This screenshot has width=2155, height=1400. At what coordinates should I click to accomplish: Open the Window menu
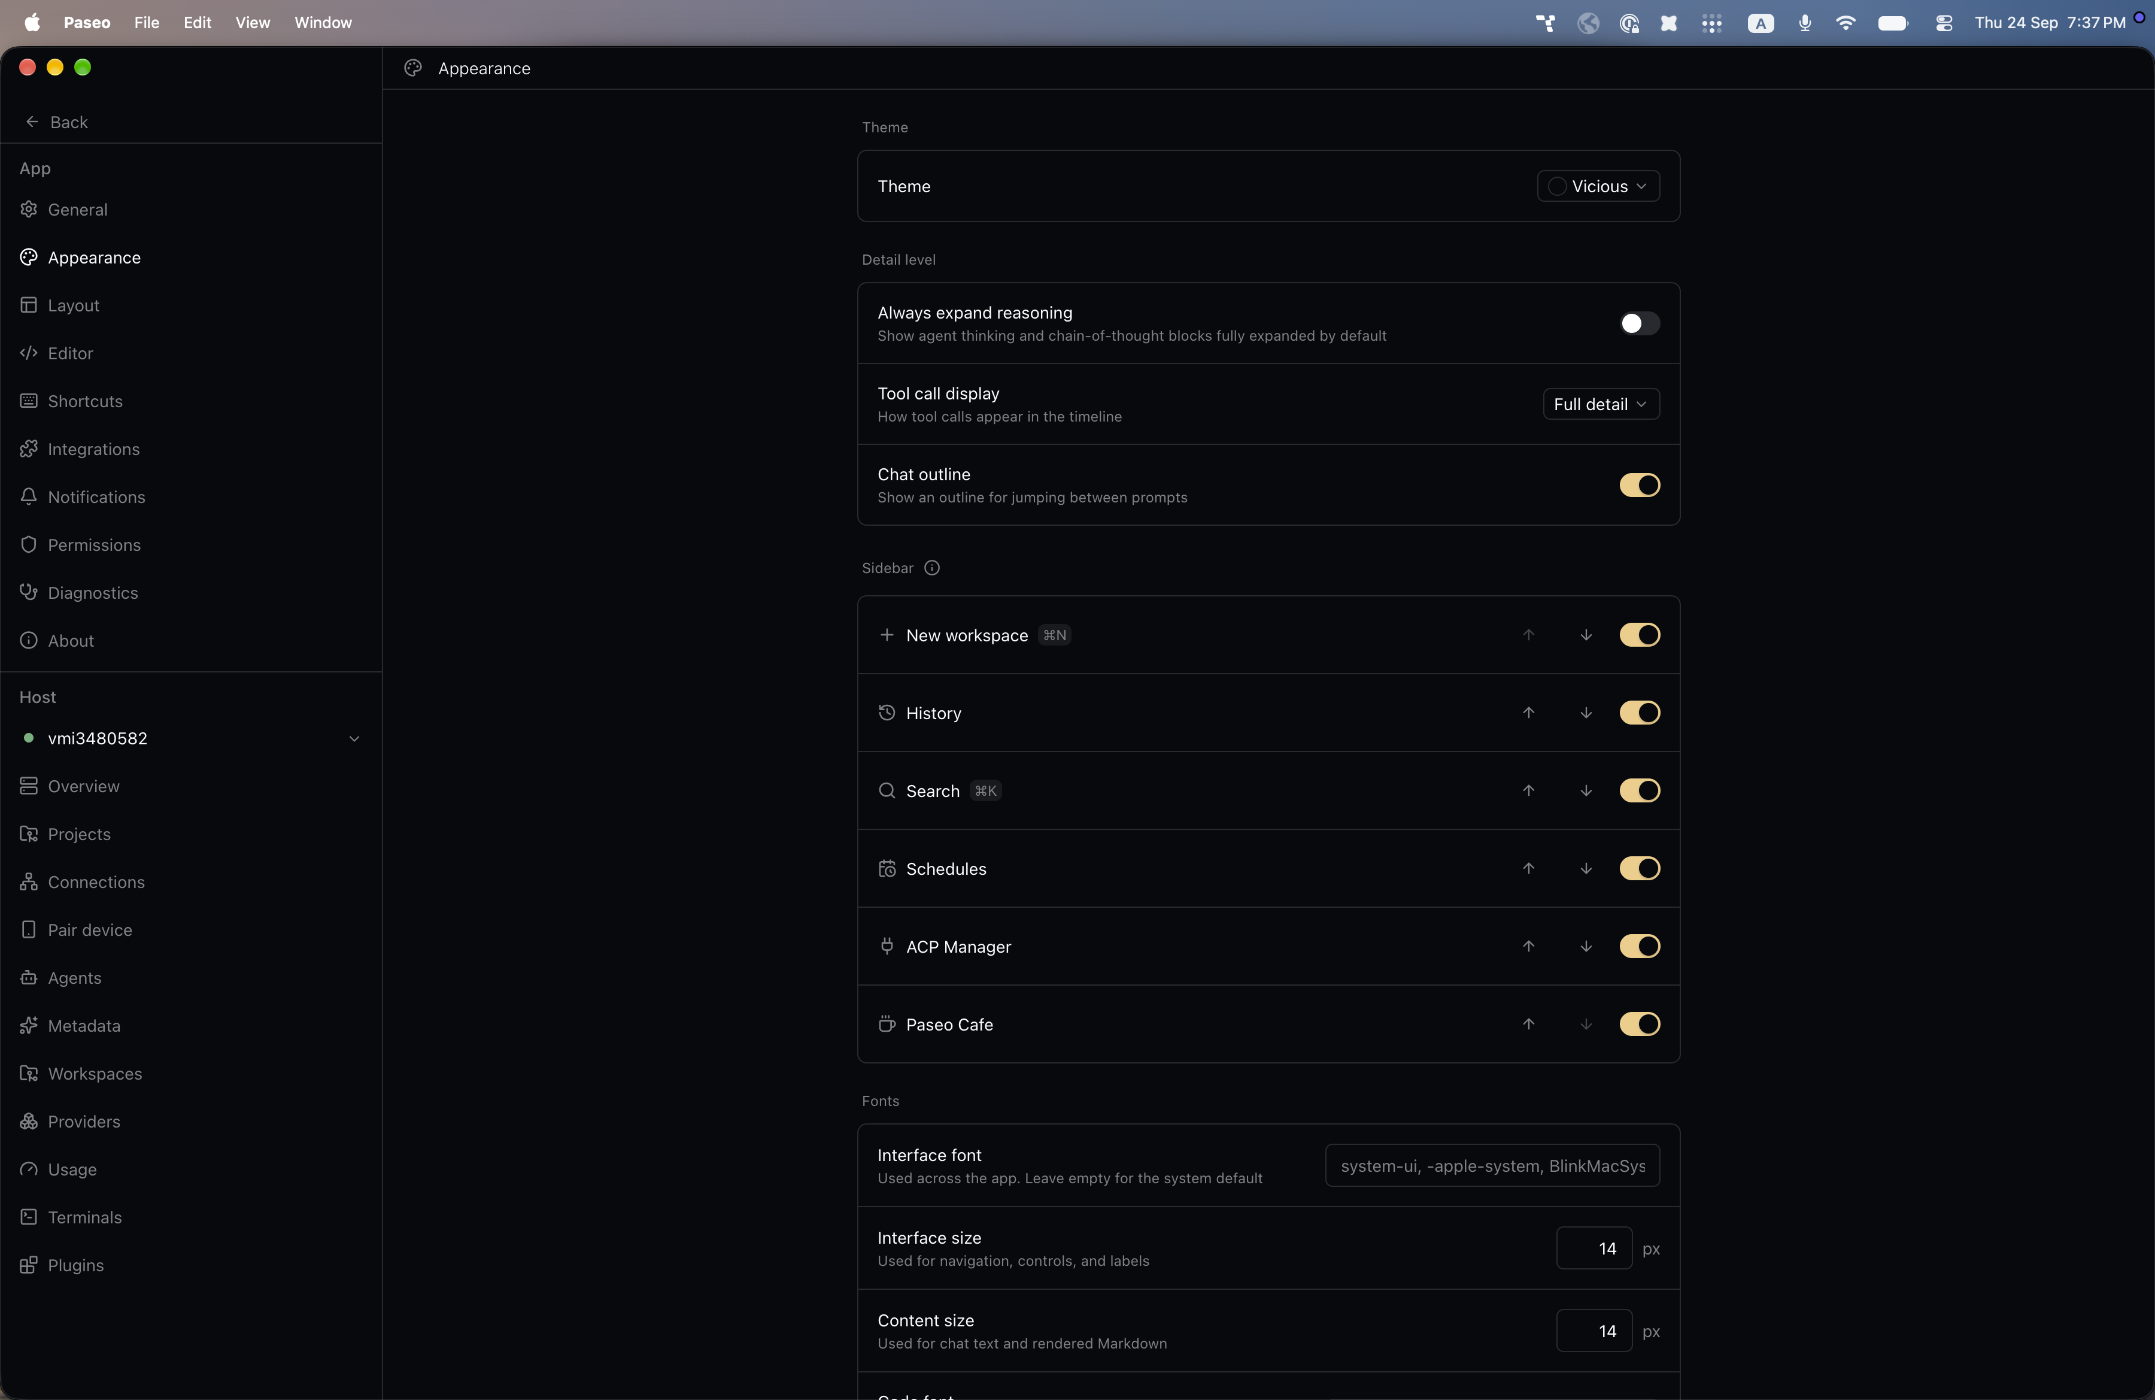[x=322, y=23]
